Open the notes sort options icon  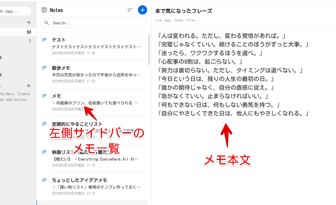click(x=130, y=10)
